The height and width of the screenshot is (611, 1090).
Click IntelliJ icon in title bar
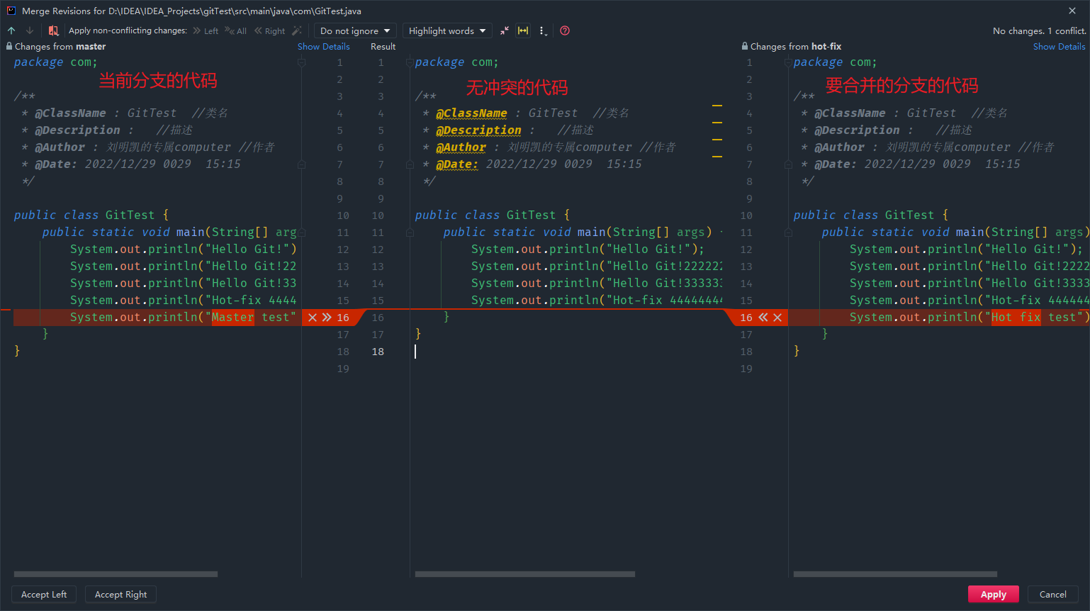pos(11,11)
